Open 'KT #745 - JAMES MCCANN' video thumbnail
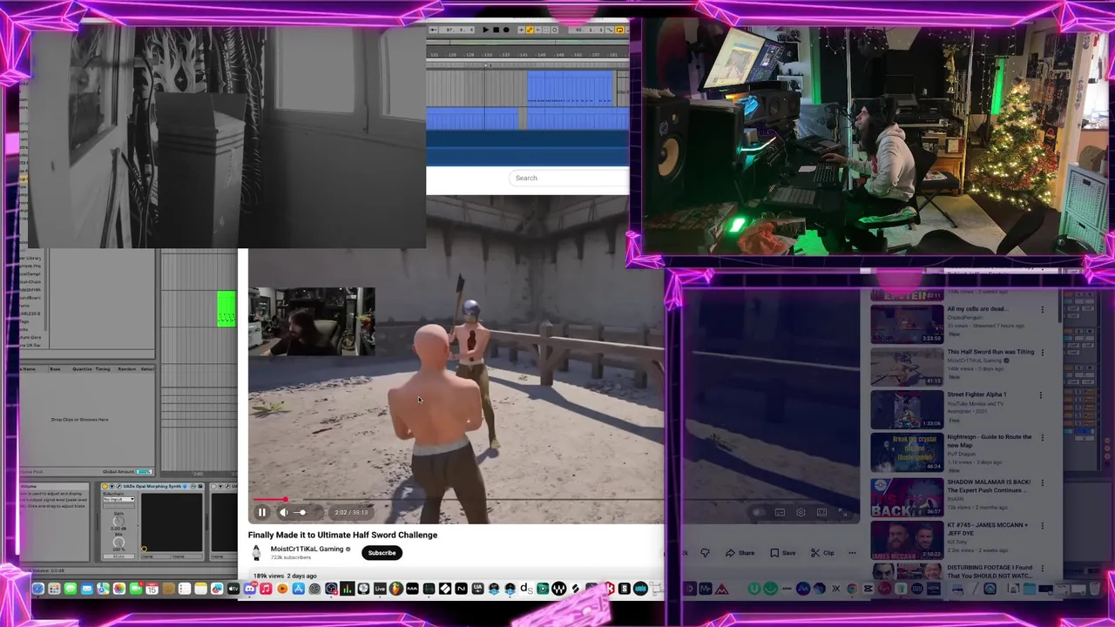The height and width of the screenshot is (627, 1115). click(907, 540)
